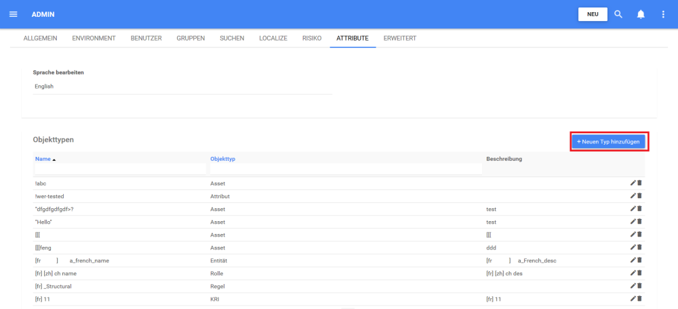
Task: Select the ATTRIBUTE tab
Action: [353, 39]
